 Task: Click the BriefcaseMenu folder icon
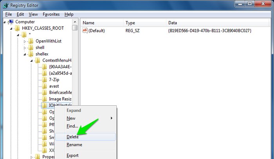pyautogui.click(x=44, y=92)
